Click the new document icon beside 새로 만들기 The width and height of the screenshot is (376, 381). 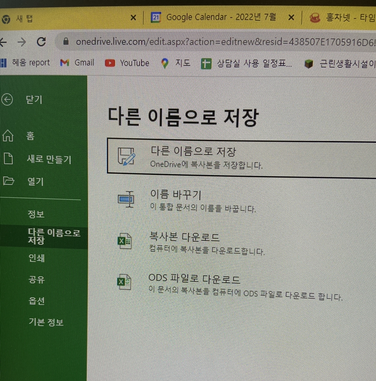(x=8, y=159)
